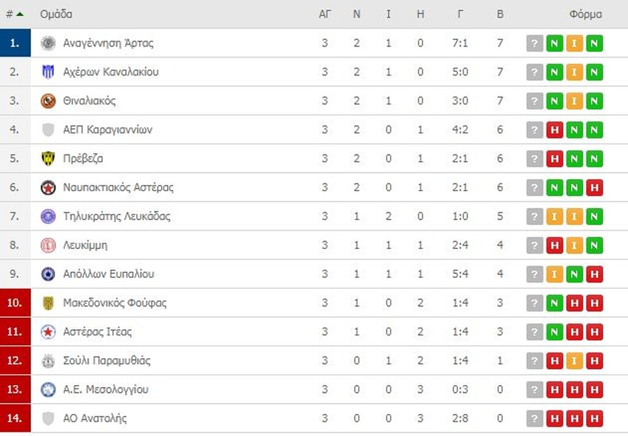Click the Αχέρων Καναλακίου team crest

(x=48, y=72)
